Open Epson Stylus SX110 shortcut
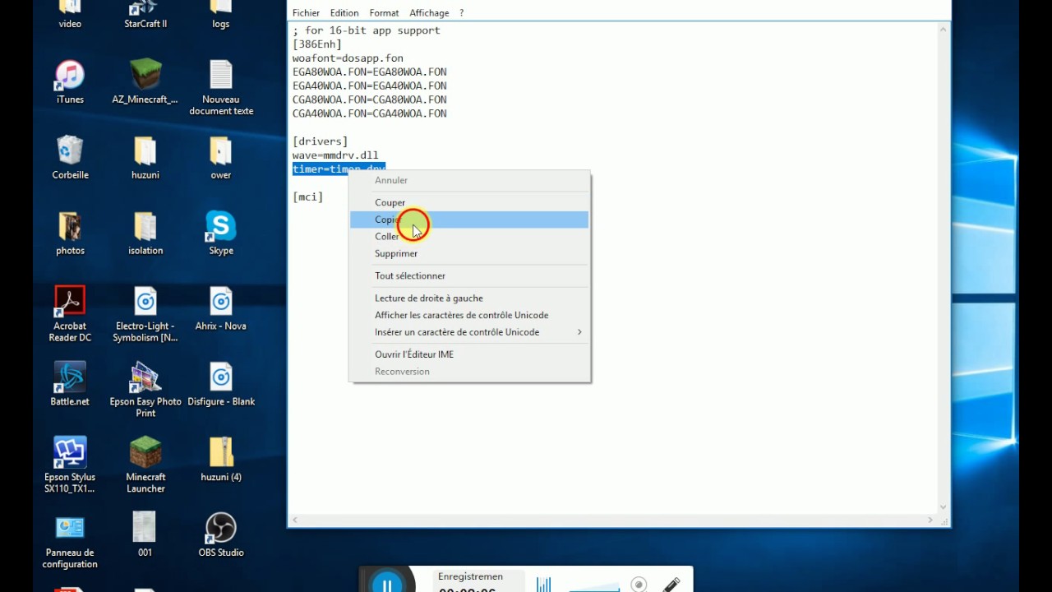The height and width of the screenshot is (592, 1052). pos(70,465)
